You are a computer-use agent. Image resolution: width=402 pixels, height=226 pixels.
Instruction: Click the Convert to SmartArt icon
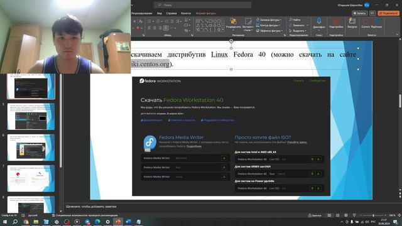(x=187, y=31)
